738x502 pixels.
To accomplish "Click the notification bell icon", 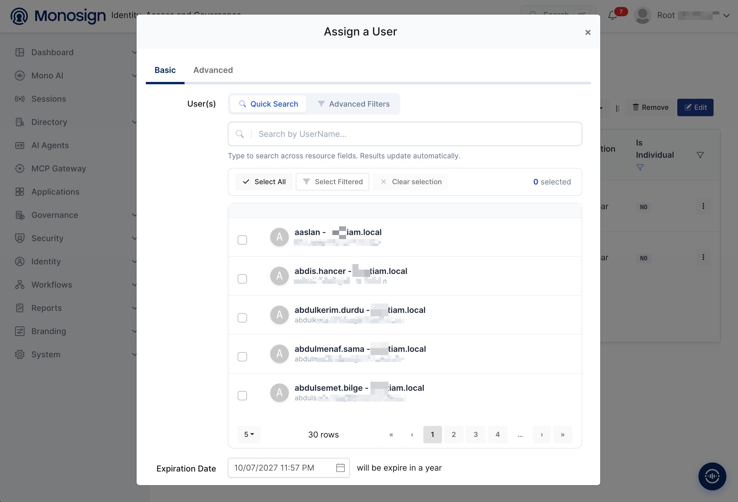I will point(612,15).
